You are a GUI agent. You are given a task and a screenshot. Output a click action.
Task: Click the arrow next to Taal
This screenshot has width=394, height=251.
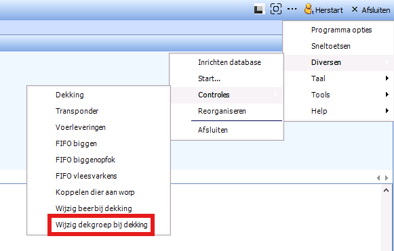pyautogui.click(x=387, y=78)
